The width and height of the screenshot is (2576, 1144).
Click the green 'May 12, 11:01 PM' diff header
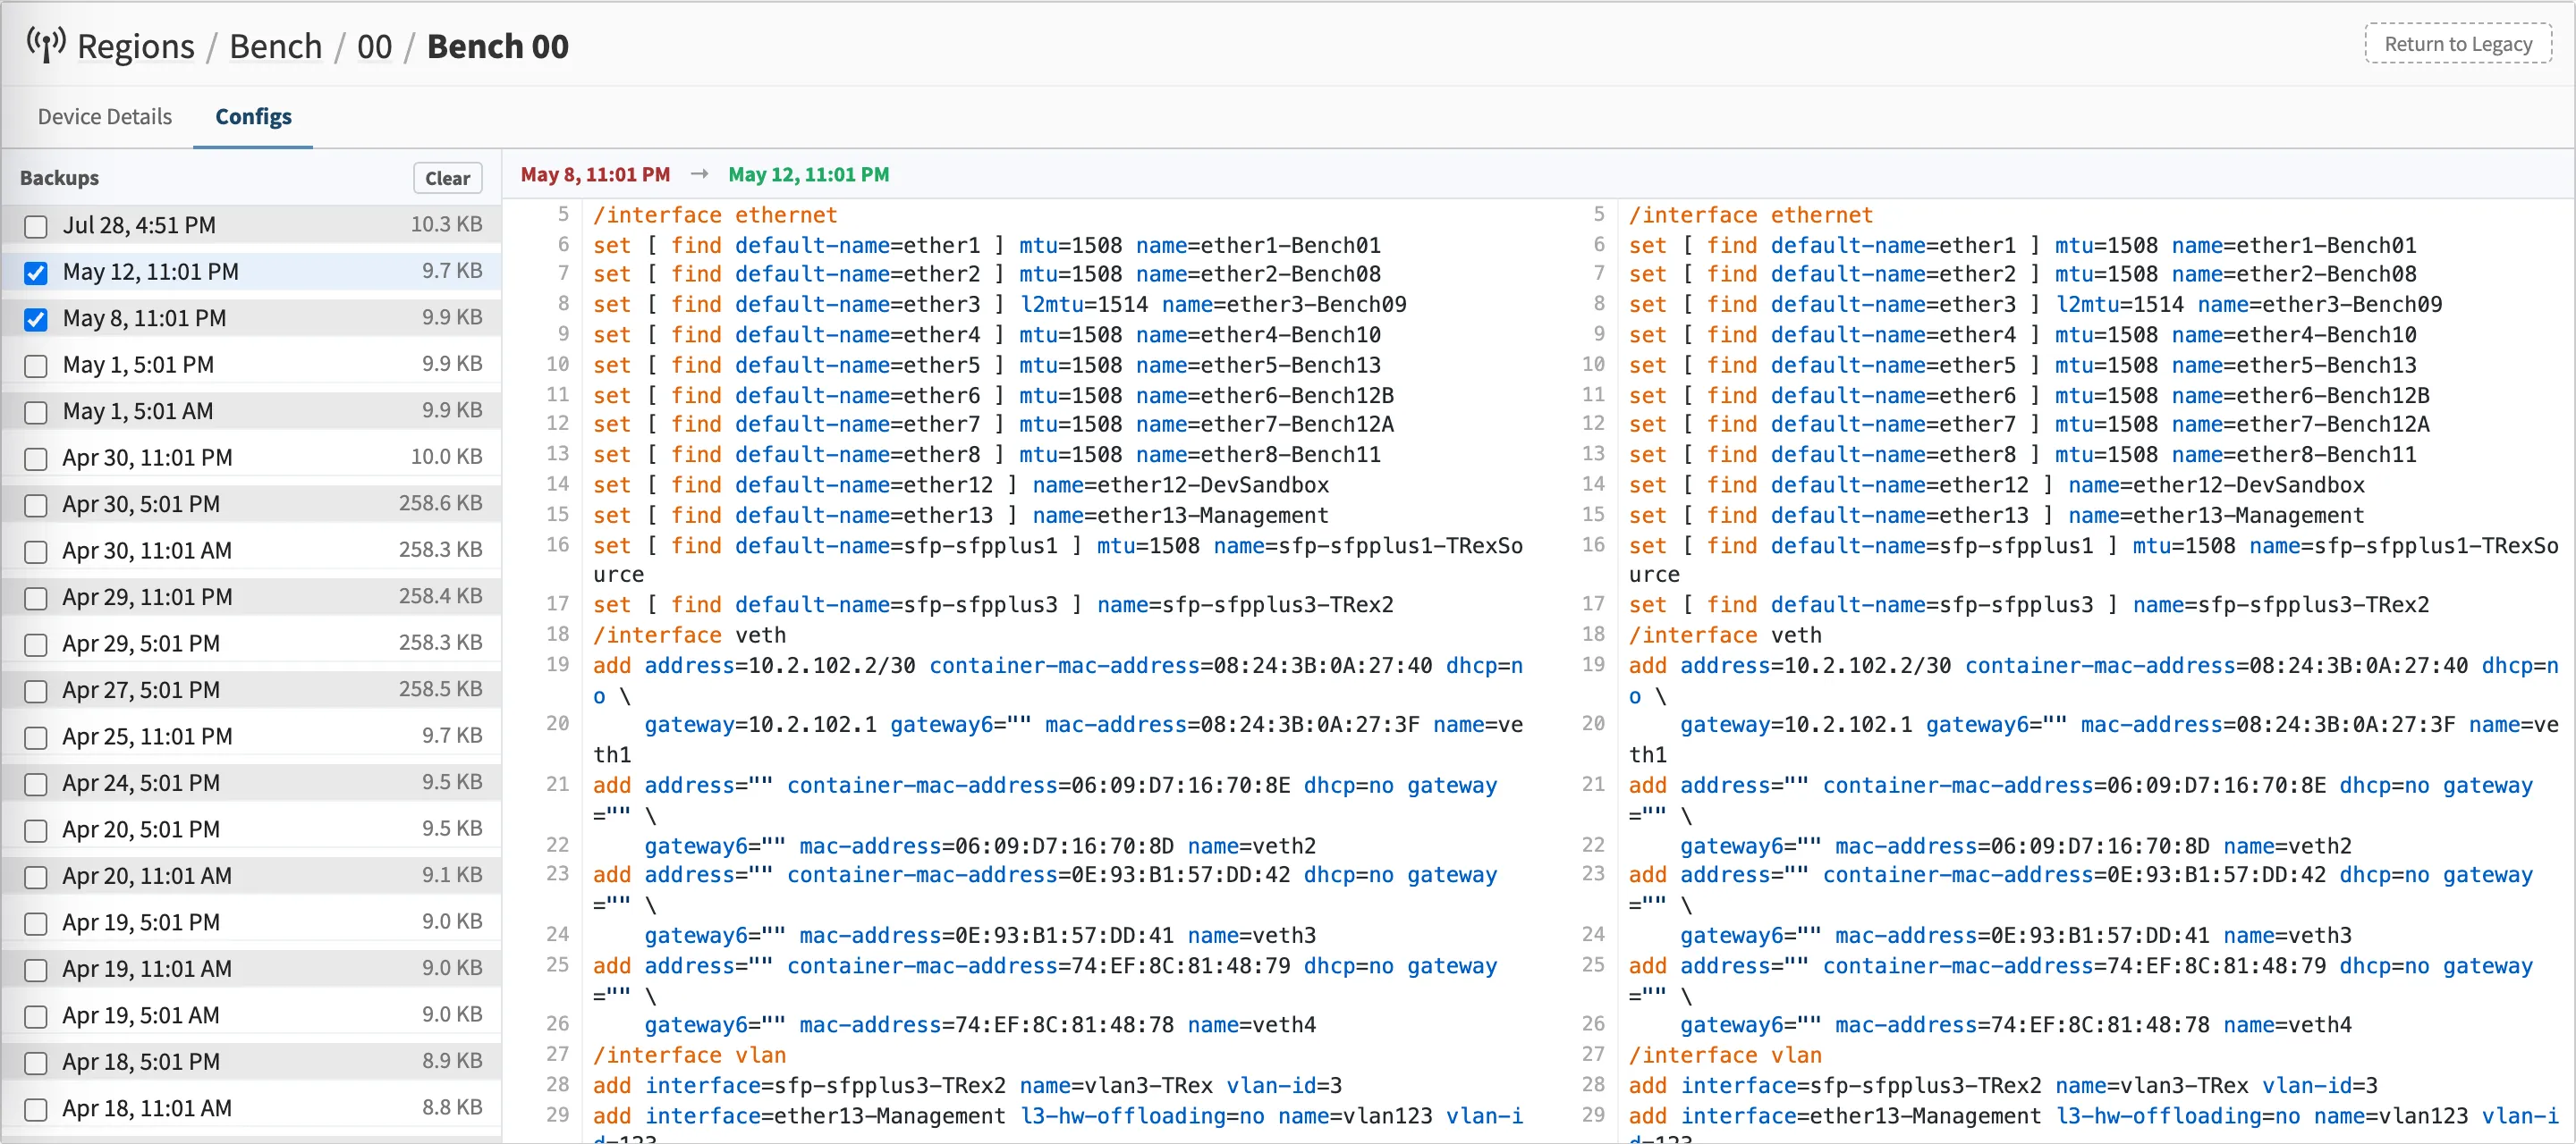(808, 174)
